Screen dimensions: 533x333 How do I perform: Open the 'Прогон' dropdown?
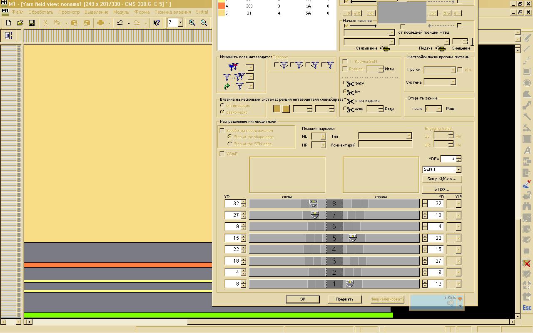(453, 70)
